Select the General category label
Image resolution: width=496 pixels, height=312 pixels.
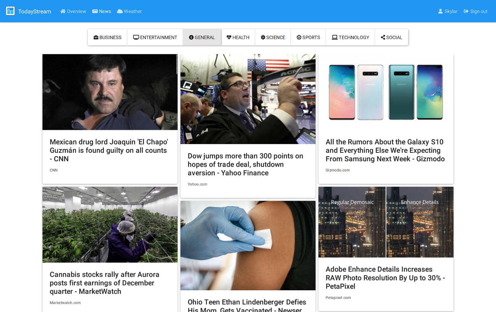(x=205, y=37)
